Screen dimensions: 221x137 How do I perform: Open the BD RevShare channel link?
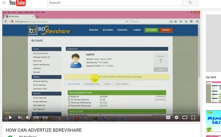pyautogui.click(x=28, y=136)
